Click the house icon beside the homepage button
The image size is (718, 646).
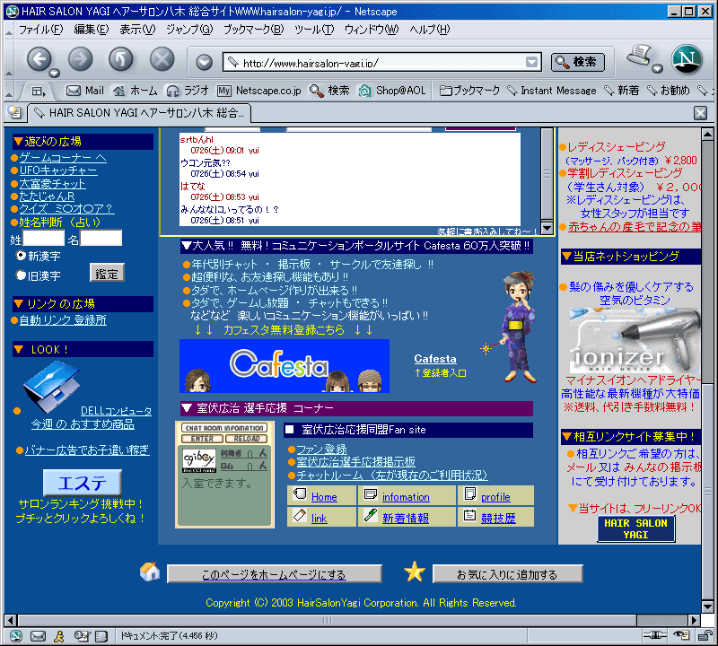150,572
